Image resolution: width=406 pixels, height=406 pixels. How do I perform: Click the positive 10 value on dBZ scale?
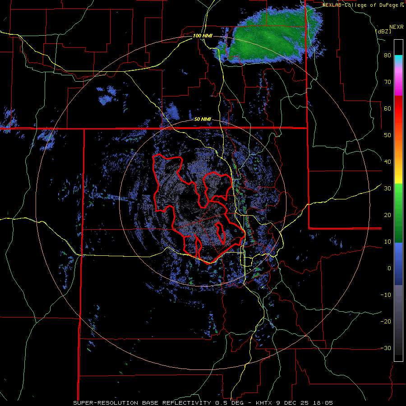pos(388,242)
